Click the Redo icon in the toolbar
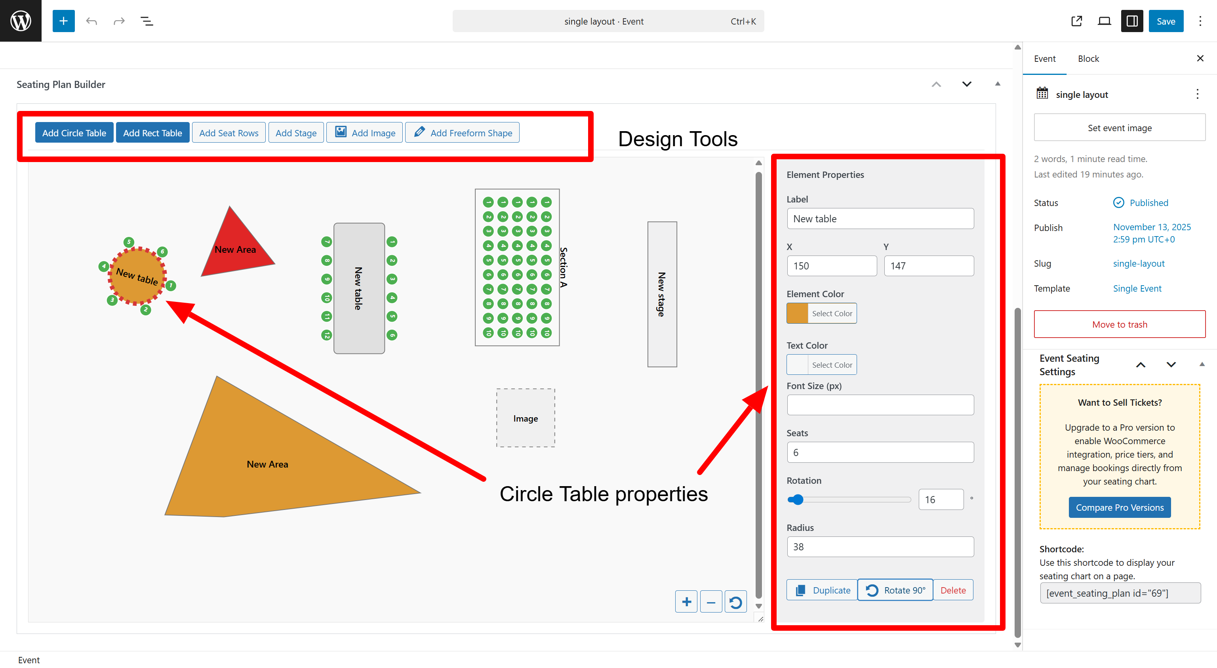1217x668 pixels. pos(118,21)
